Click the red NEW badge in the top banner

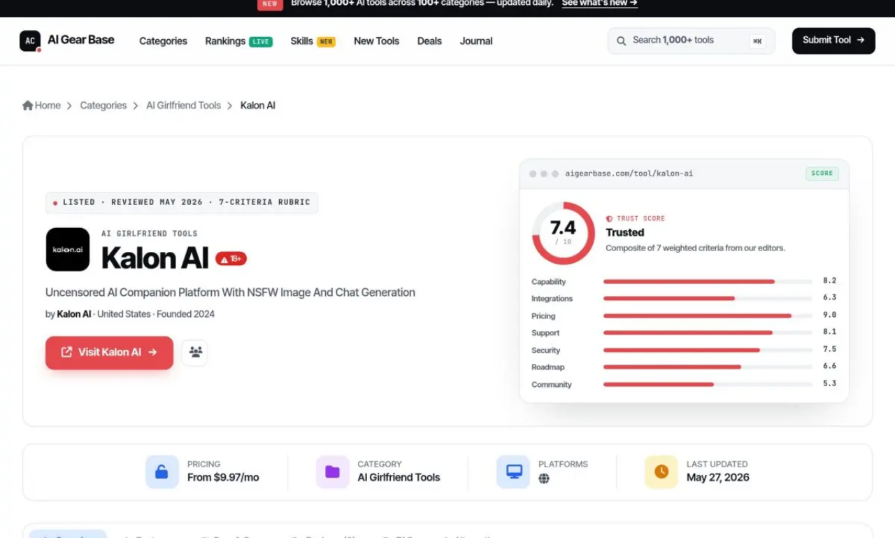pyautogui.click(x=270, y=3)
